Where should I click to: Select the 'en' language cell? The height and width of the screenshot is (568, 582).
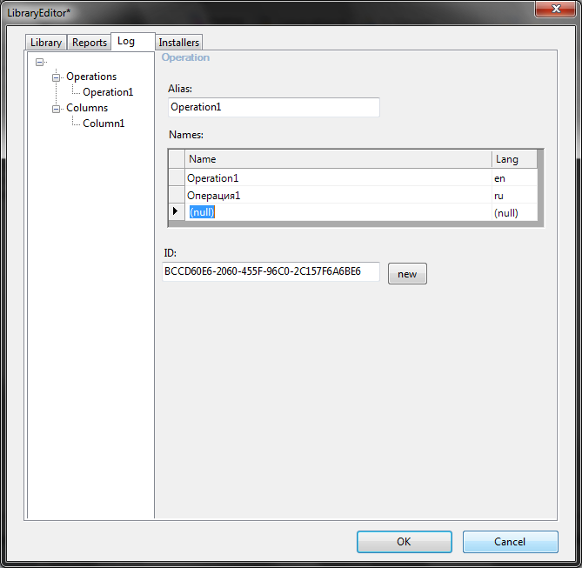[x=513, y=177]
